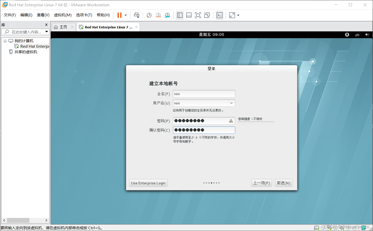373x231 pixels.
Task: Open the 文件(F) menu
Action: (x=10, y=15)
